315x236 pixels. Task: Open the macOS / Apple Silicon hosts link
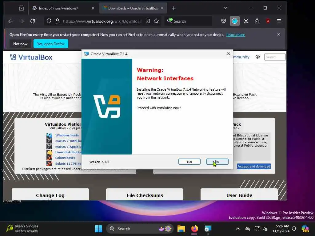click(69, 147)
